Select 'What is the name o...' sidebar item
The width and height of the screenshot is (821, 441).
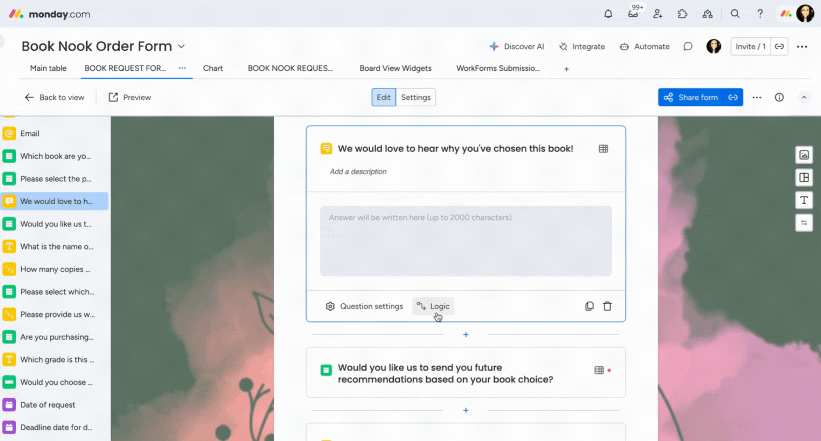pos(54,247)
